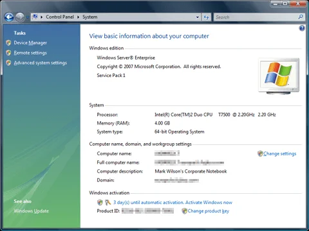Click Mark Wilson's Corporate Notebook description

coord(191,171)
